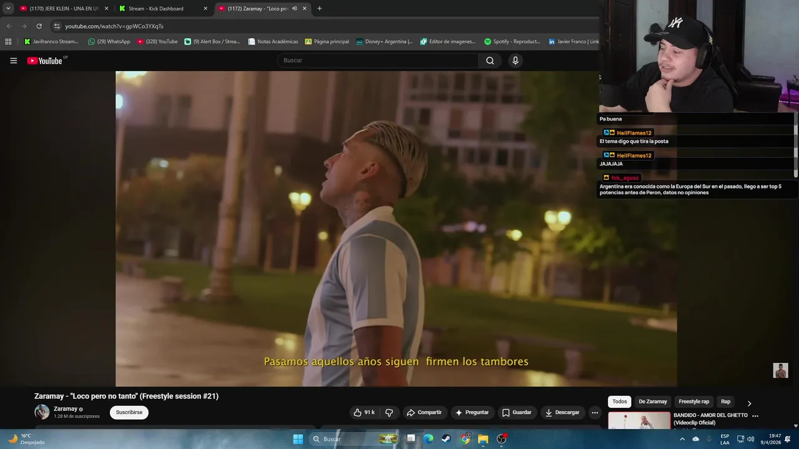Go back to previous page
This screenshot has width=799, height=449.
click(9, 26)
